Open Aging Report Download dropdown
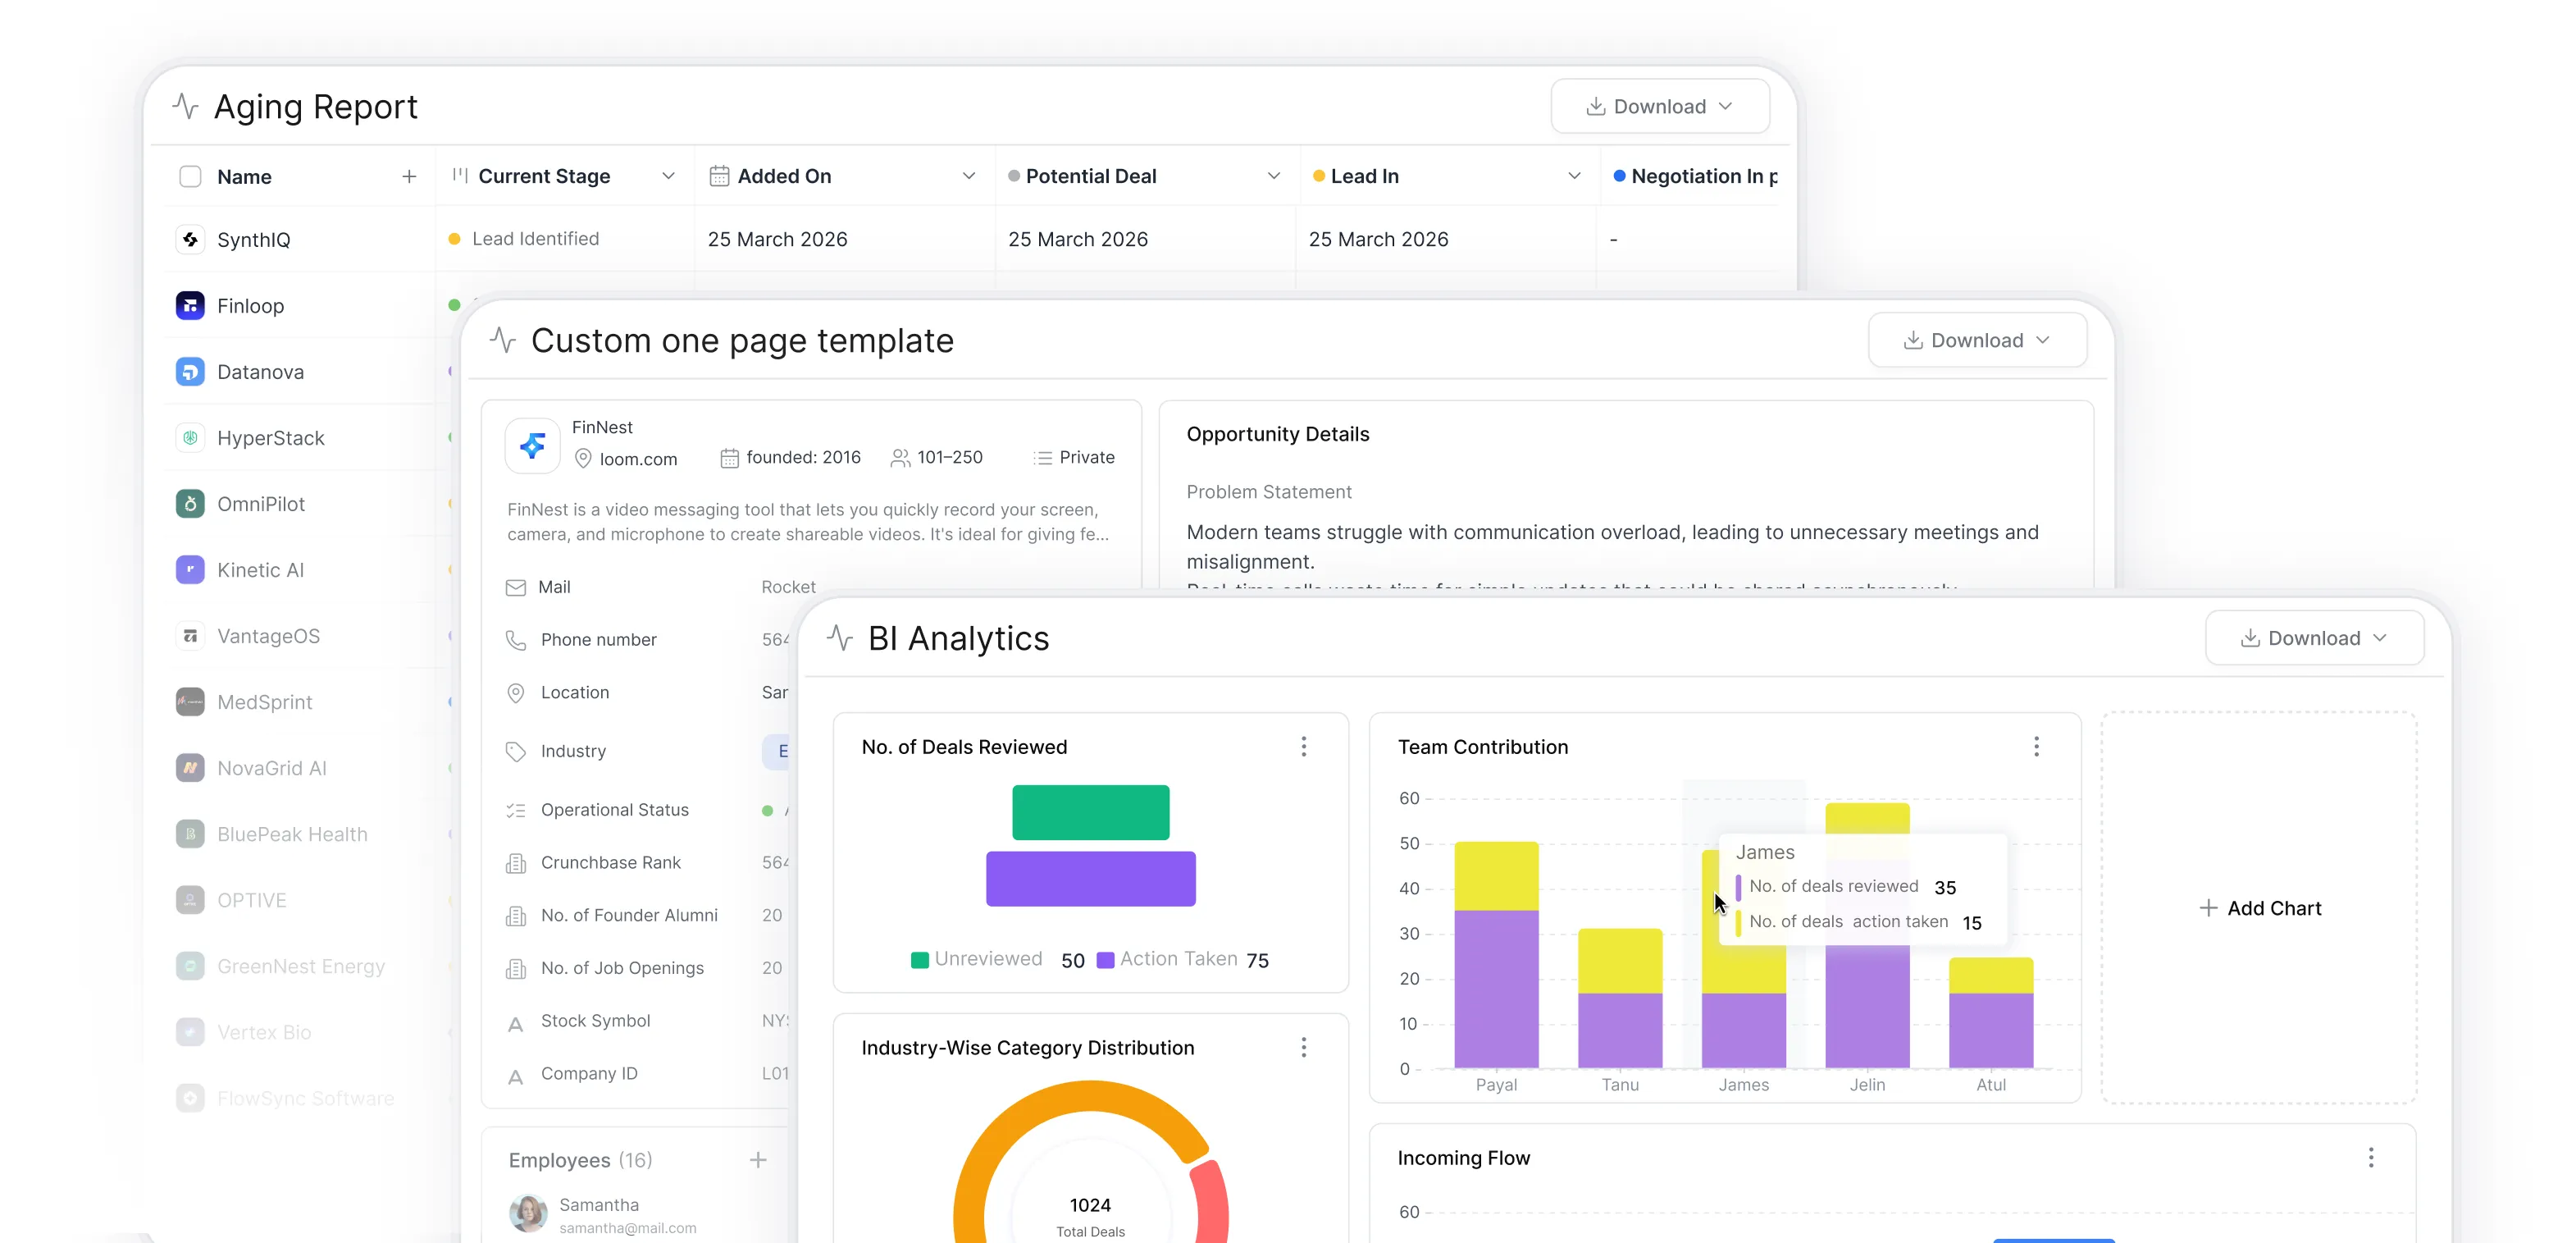The width and height of the screenshot is (2576, 1243). point(1660,106)
